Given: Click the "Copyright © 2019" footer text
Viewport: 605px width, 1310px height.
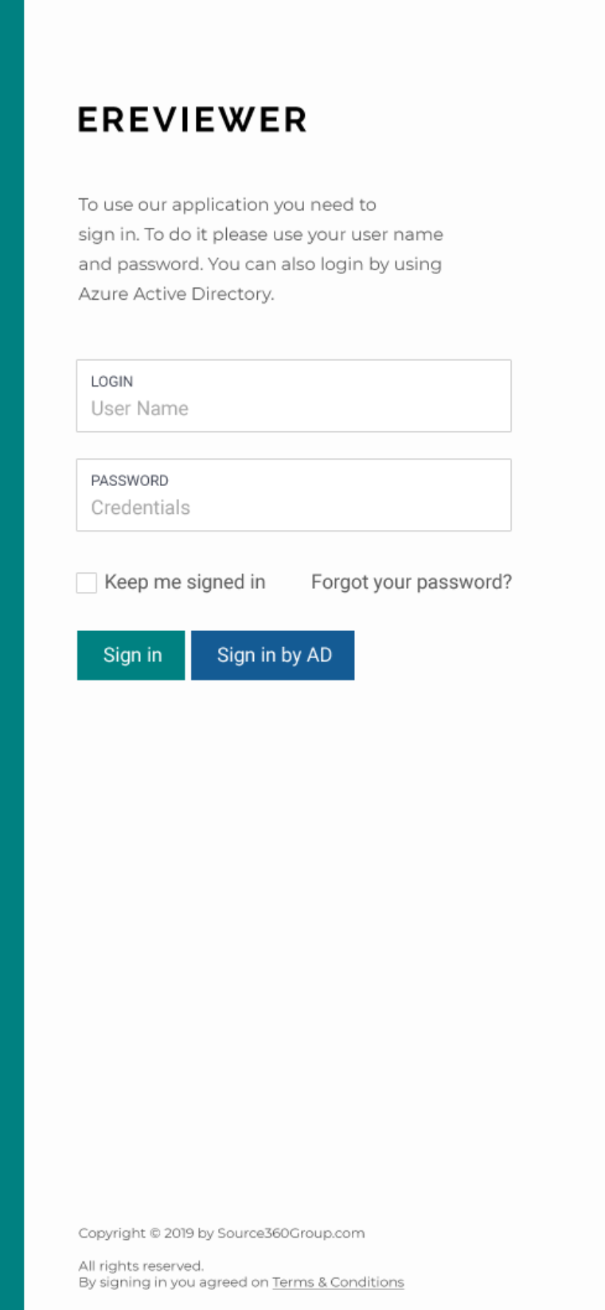Looking at the screenshot, I should 137,1233.
